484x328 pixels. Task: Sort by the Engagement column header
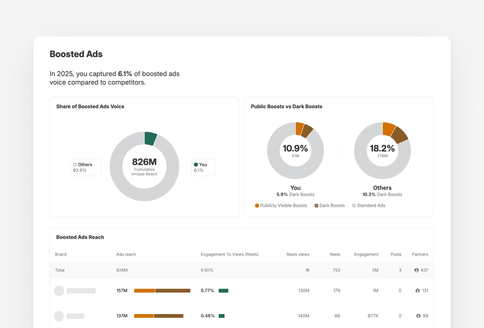pyautogui.click(x=366, y=254)
